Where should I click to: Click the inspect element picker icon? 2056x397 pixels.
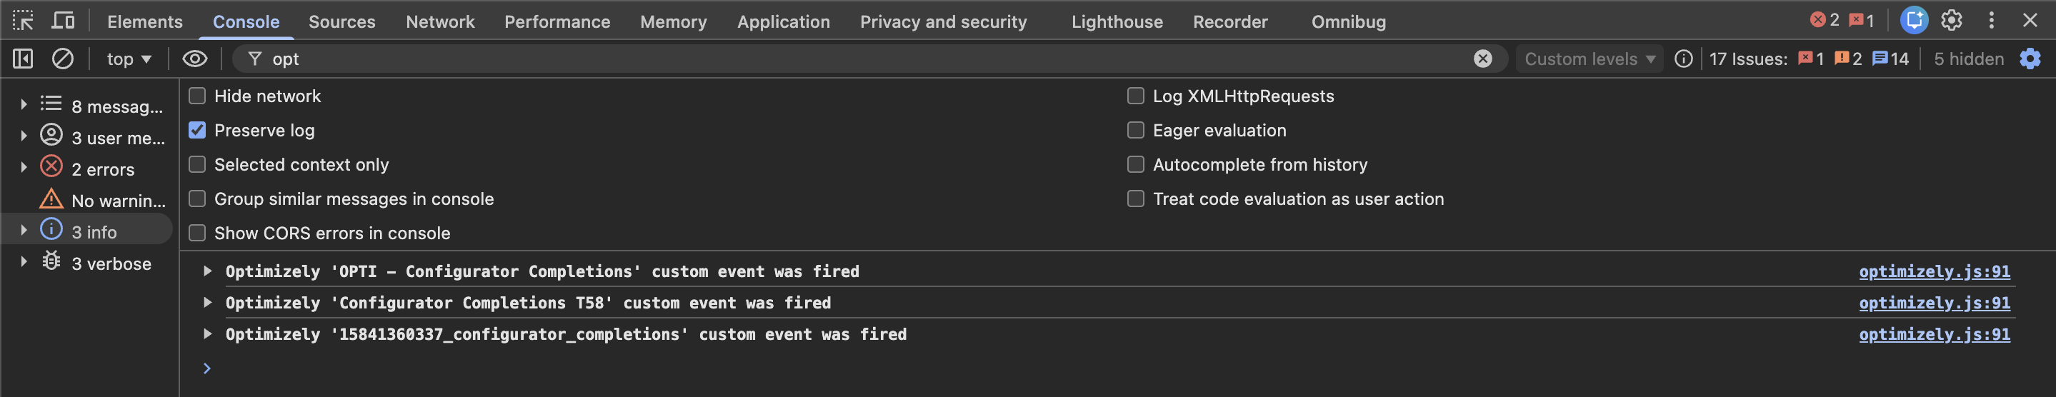point(23,21)
